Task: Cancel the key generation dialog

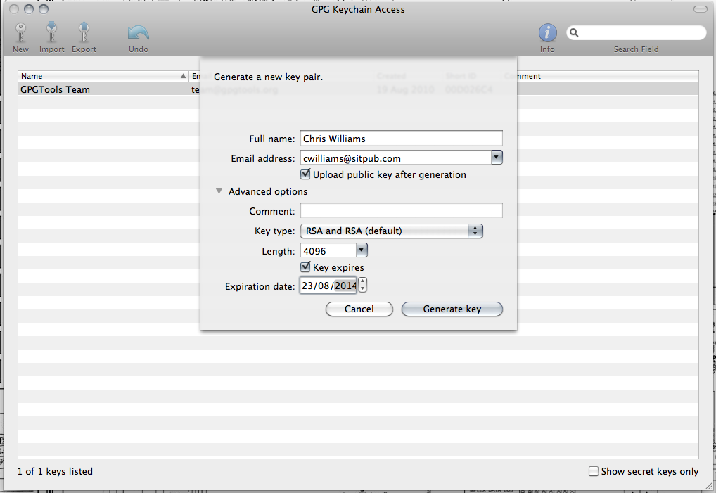Action: tap(359, 309)
